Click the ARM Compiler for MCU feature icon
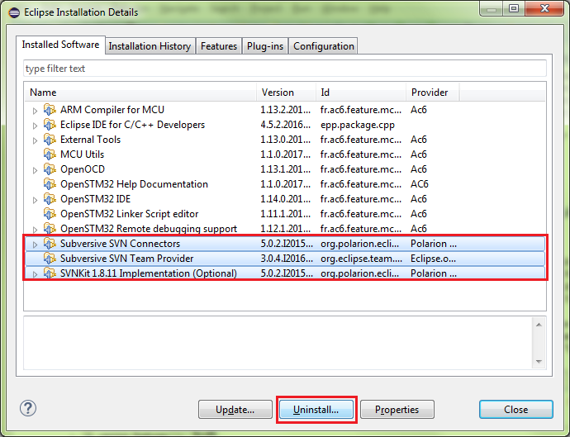 point(50,110)
